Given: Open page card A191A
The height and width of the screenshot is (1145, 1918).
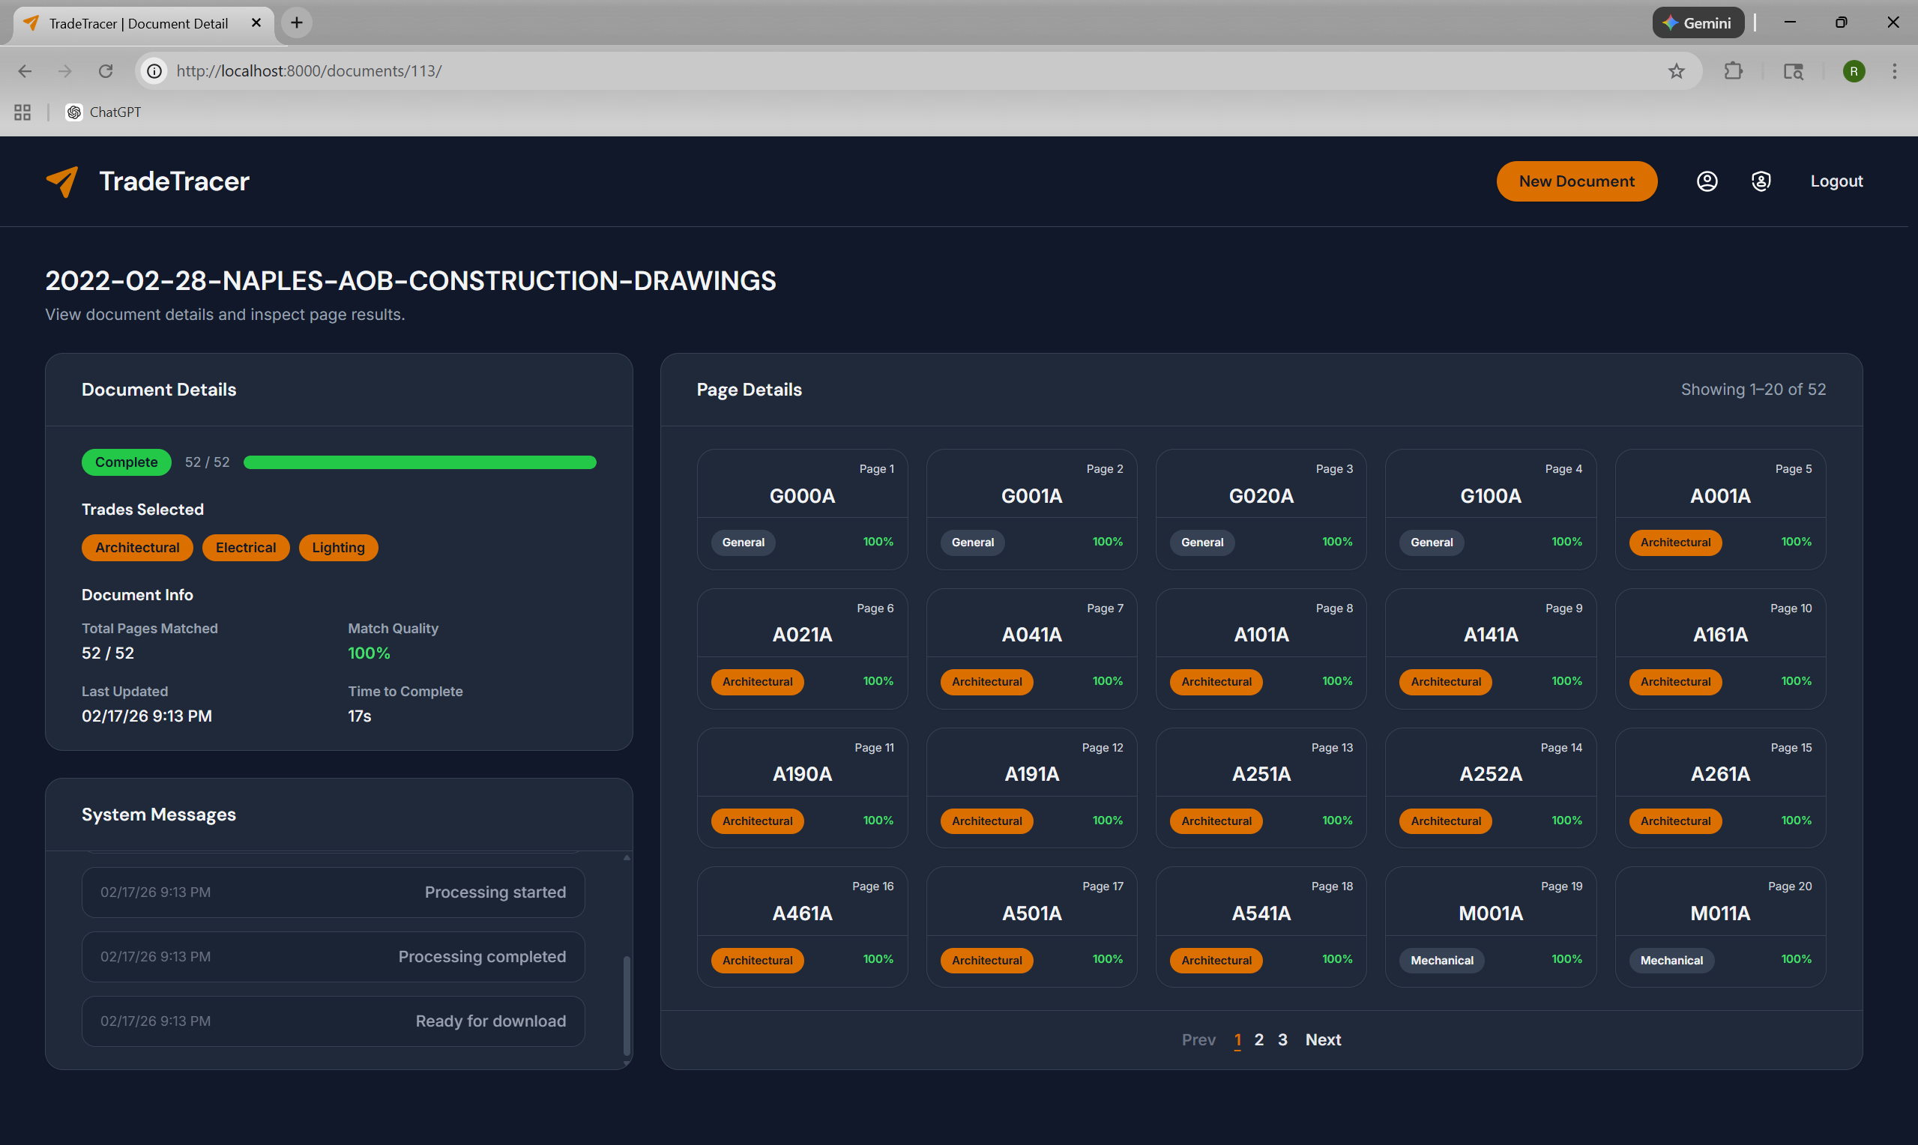Looking at the screenshot, I should tap(1031, 788).
